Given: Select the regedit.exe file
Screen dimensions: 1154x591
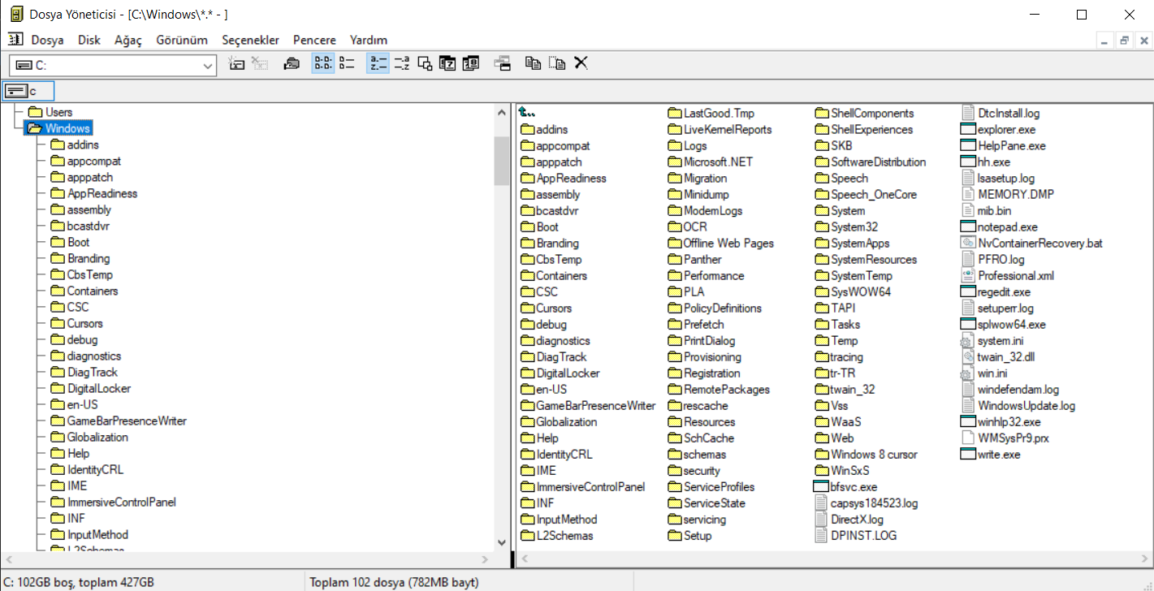Looking at the screenshot, I should tap(995, 292).
